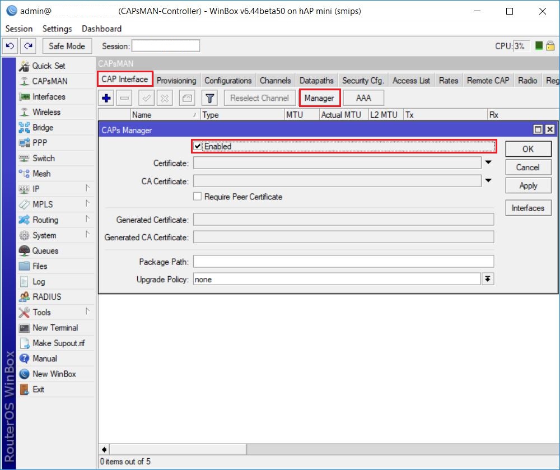560x470 pixels.
Task: Open the Session menu
Action: click(x=19, y=29)
